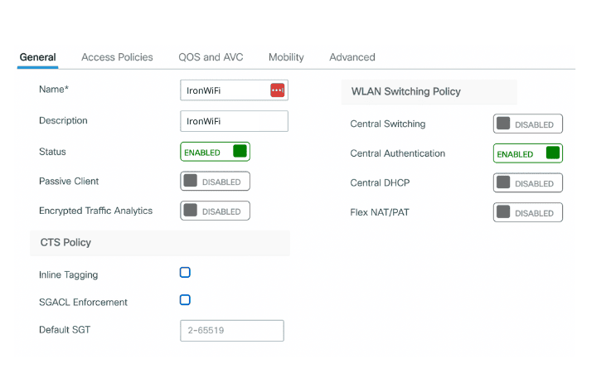Select the General tab

coord(37,57)
